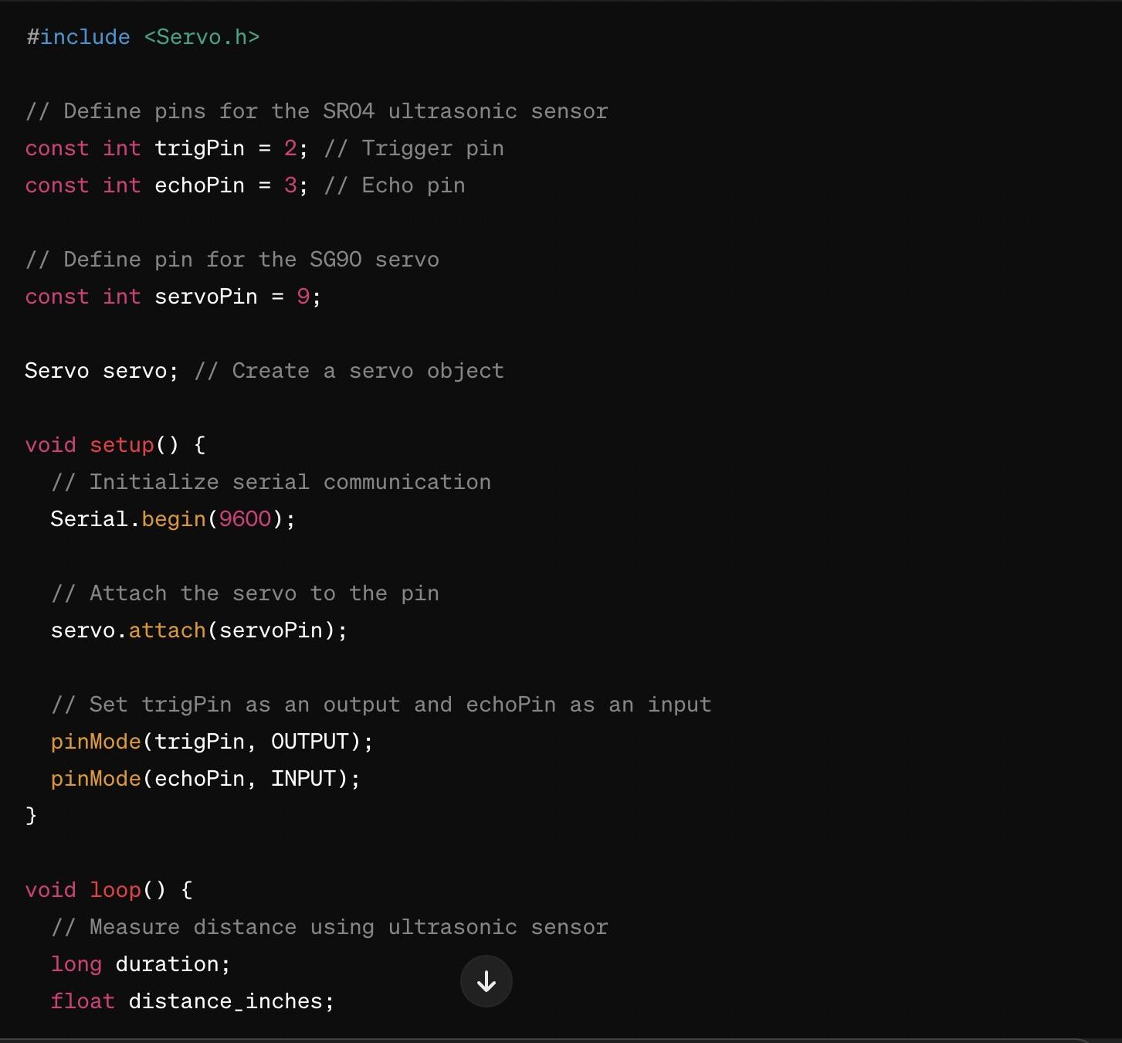
Task: Click the '#include <Servo.h>' line
Action: [143, 37]
